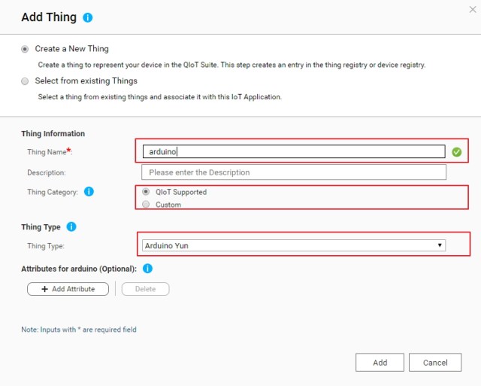Focus the Description input field
Viewport: 481px width, 386px height.
pyautogui.click(x=294, y=172)
